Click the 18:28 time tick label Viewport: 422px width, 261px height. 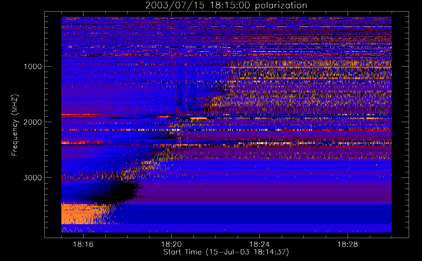(x=348, y=245)
